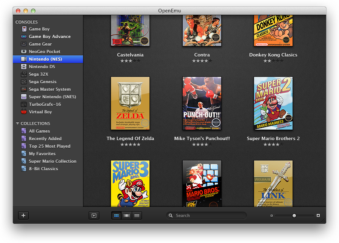Image resolution: width=339 pixels, height=243 pixels.
Task: Click The Legend Of Zelda title text
Action: (130, 139)
